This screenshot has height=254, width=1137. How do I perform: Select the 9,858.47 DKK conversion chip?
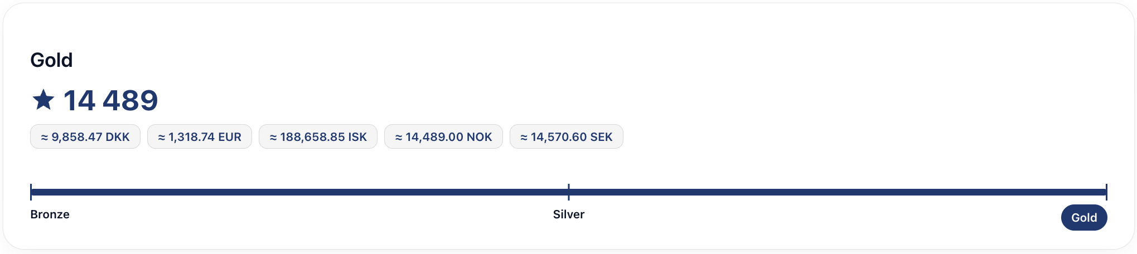tap(85, 136)
